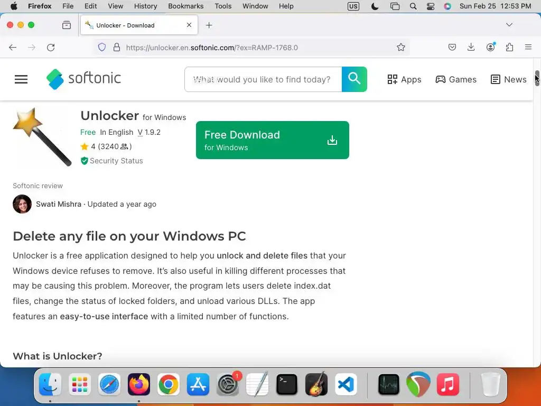The height and width of the screenshot is (406, 541).
Task: Click the Unlocker magic wand icon
Action: point(42,137)
